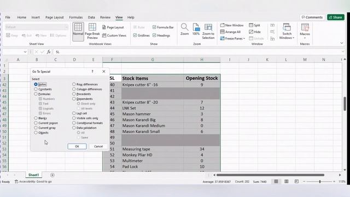Switch to the Home tab
The height and width of the screenshot is (197, 350).
point(22,17)
